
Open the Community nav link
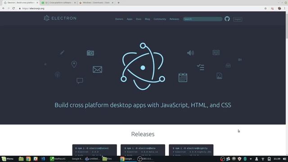pos(160,19)
